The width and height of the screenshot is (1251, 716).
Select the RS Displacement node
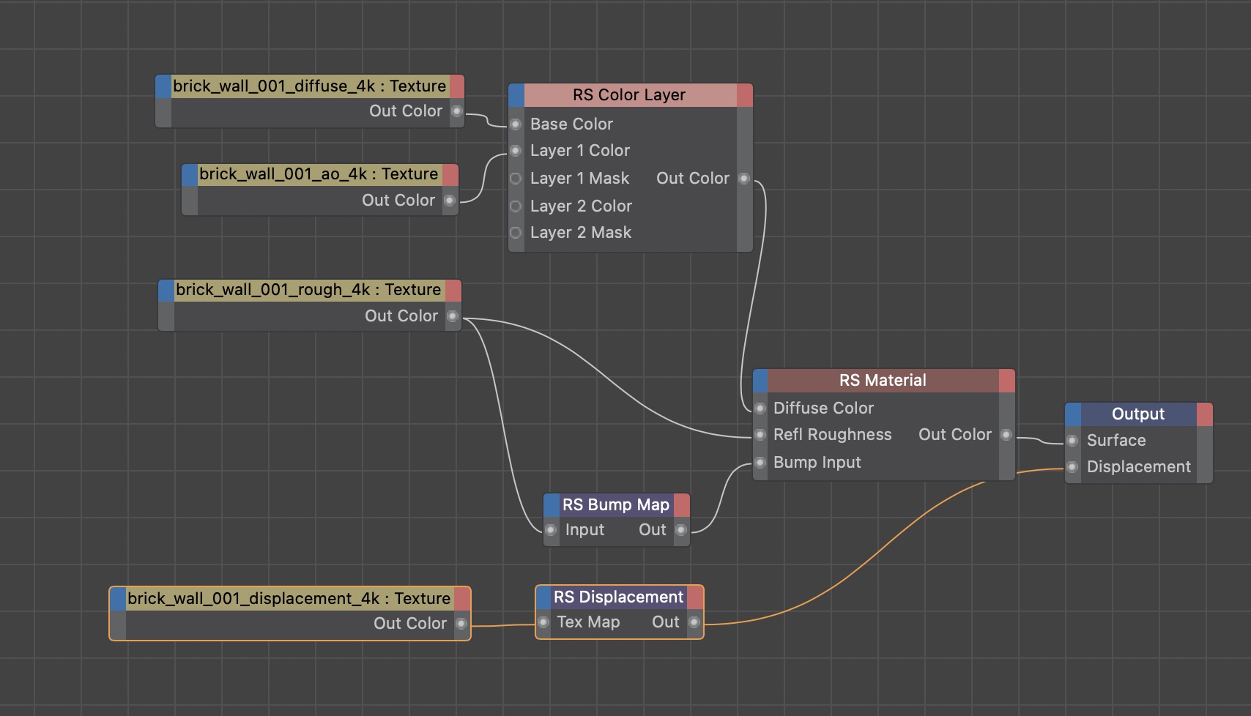(619, 597)
